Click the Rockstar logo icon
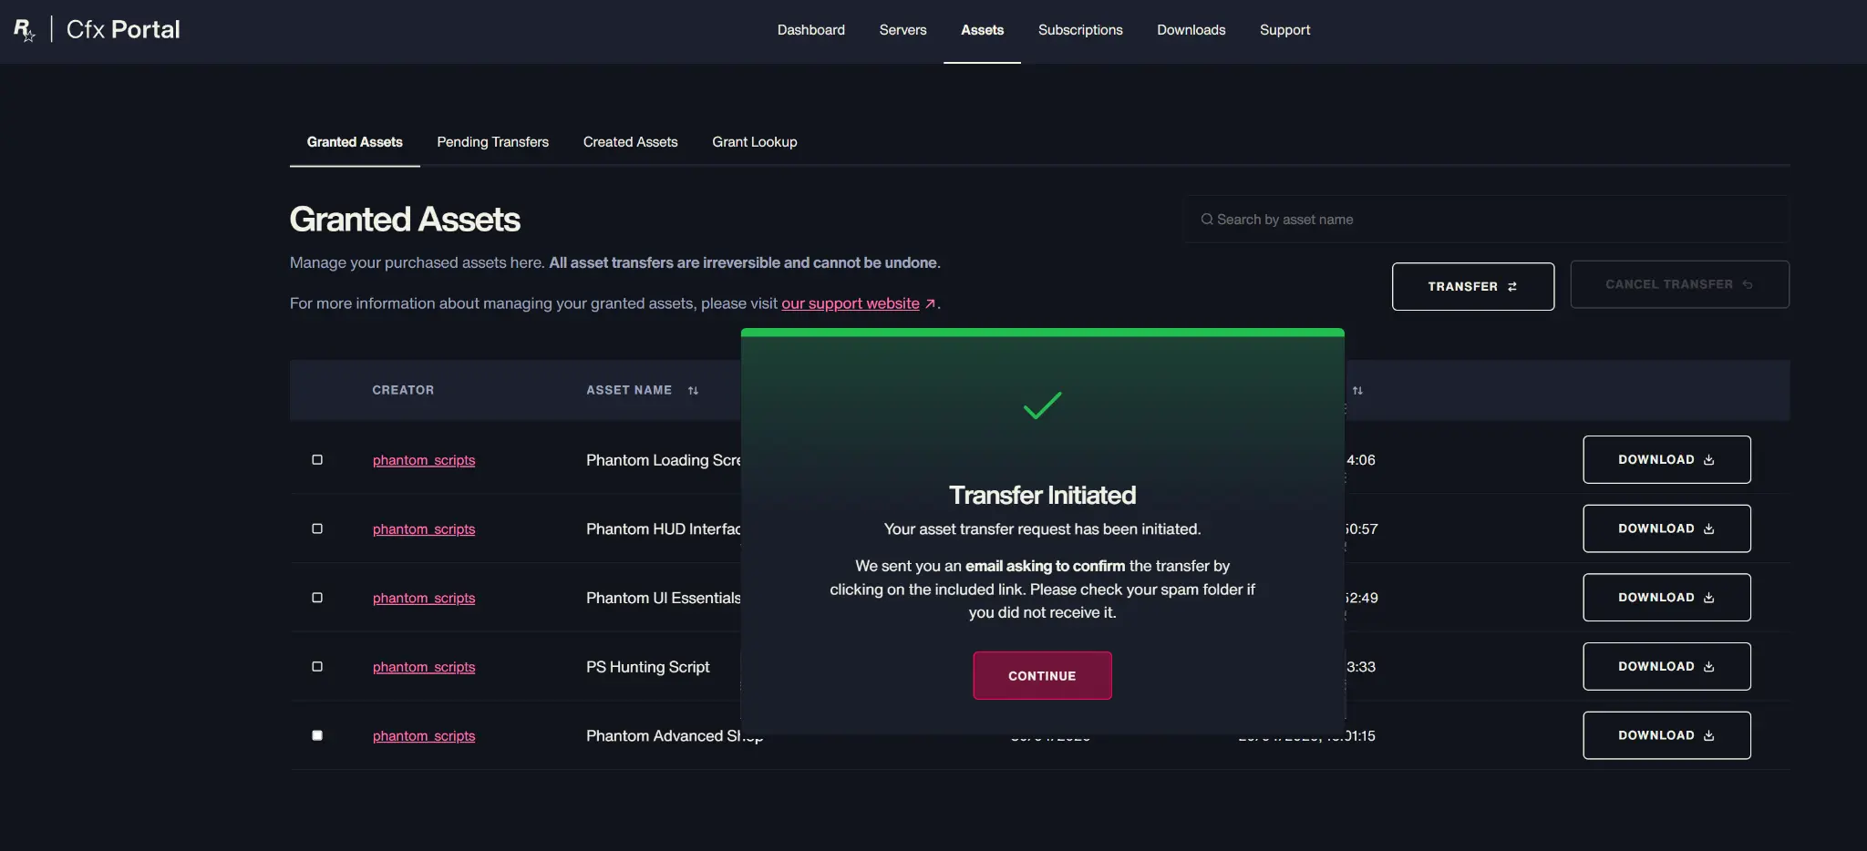Image resolution: width=1867 pixels, height=851 pixels. pos(25,30)
